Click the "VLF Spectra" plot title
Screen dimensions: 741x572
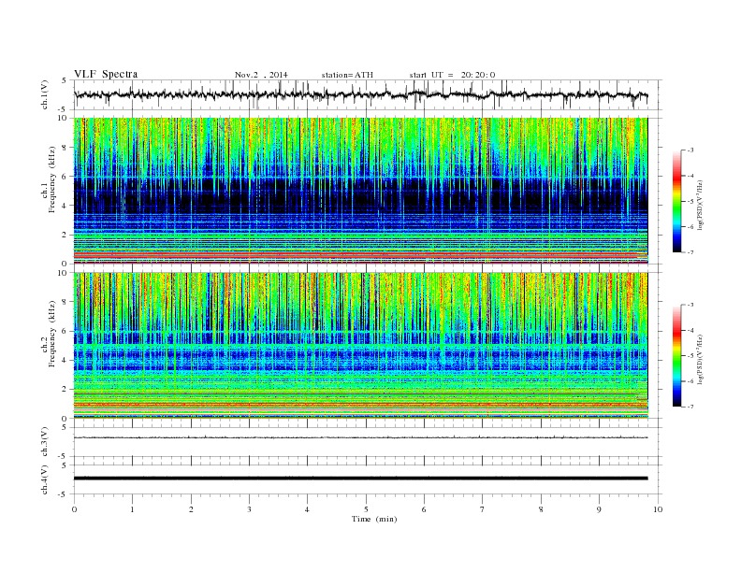tap(106, 74)
